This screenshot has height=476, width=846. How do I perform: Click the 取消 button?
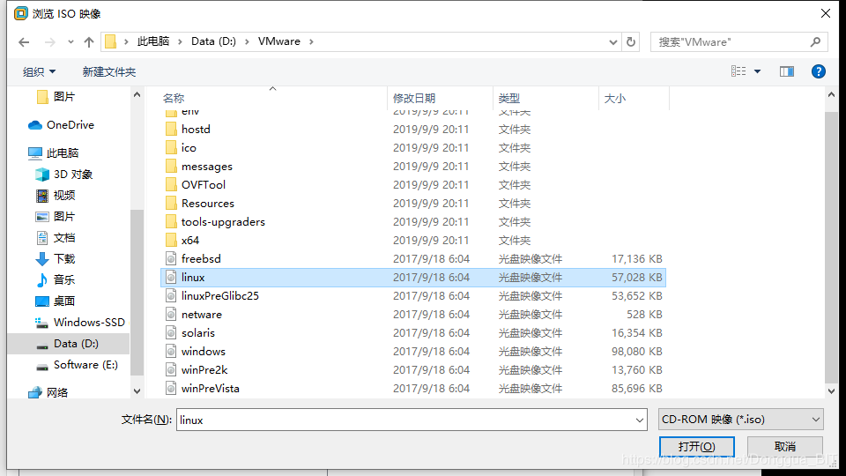click(x=784, y=447)
